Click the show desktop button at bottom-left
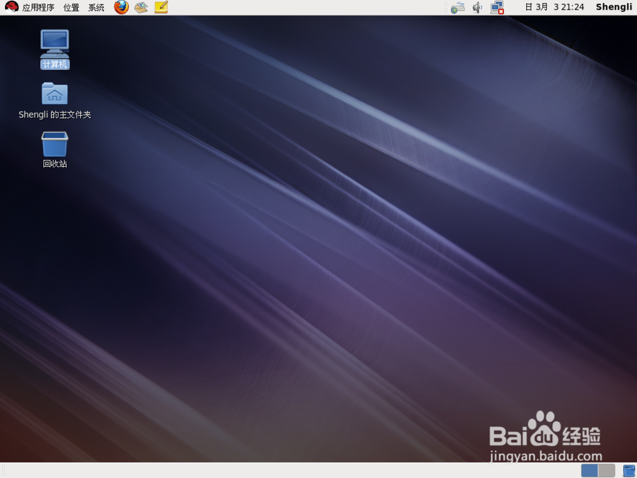The image size is (637, 478). tap(6, 470)
